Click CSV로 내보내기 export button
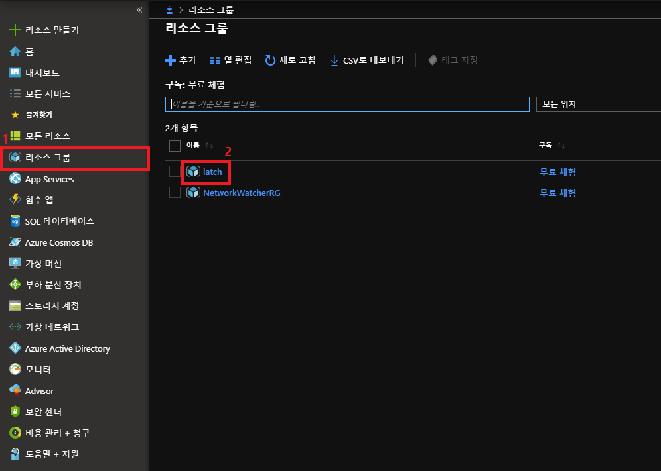 [367, 60]
